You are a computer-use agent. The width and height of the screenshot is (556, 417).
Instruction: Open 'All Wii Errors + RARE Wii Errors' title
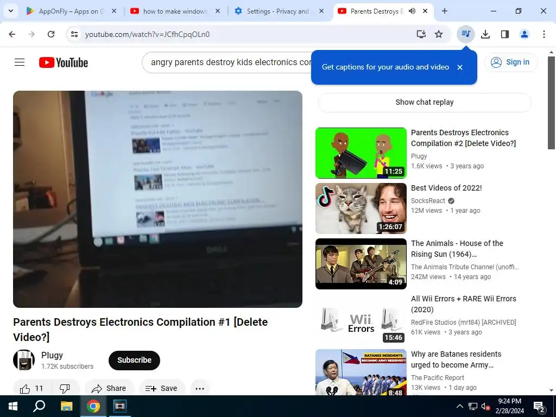pos(464,304)
